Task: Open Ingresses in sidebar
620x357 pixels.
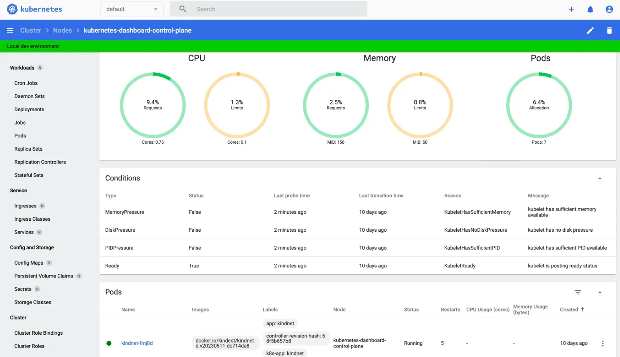Action: pyautogui.click(x=25, y=206)
